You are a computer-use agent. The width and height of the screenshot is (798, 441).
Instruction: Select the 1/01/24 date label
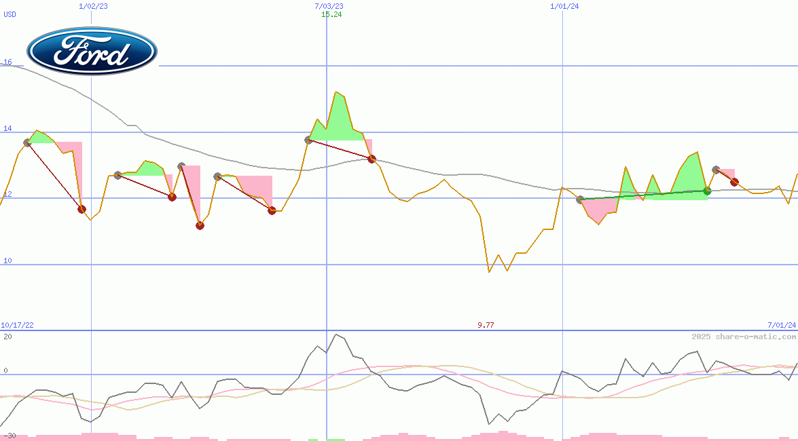click(564, 6)
